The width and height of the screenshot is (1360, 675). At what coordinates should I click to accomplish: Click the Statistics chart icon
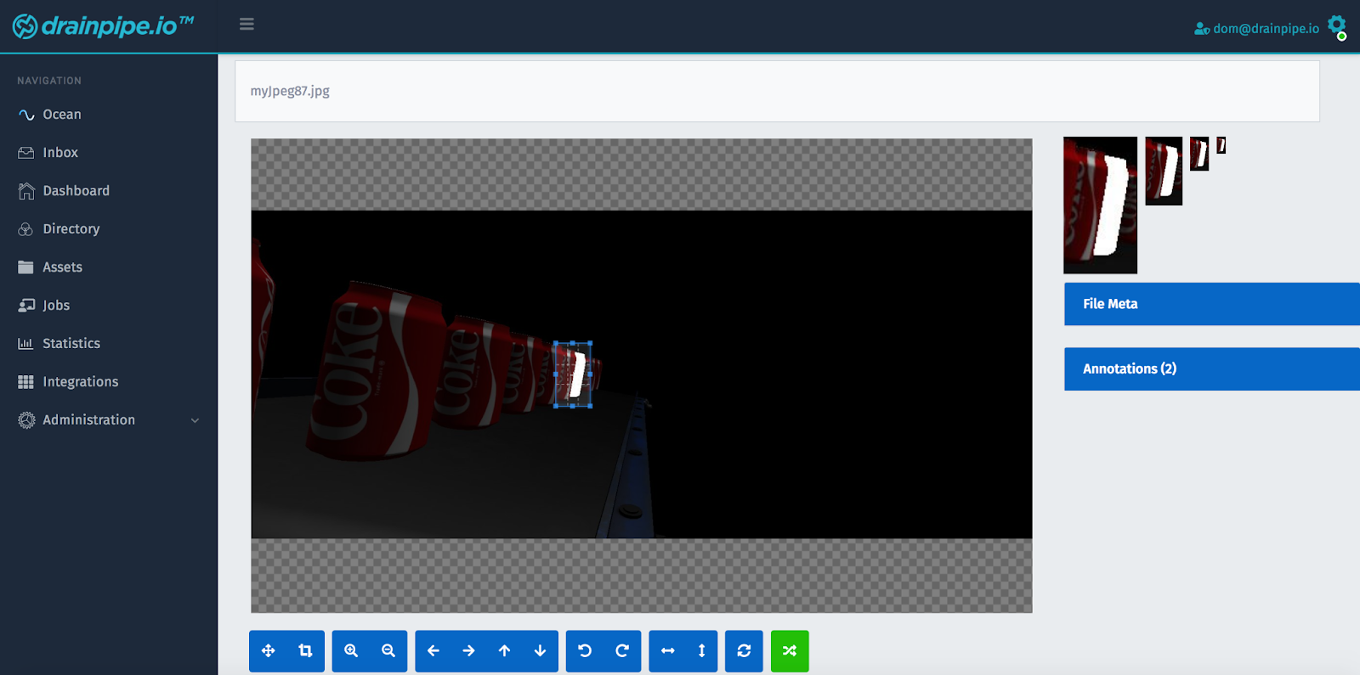click(26, 344)
